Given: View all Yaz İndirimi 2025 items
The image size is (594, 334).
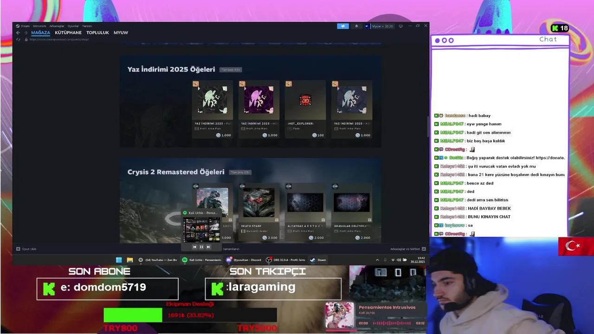Looking at the screenshot, I should click(x=231, y=70).
